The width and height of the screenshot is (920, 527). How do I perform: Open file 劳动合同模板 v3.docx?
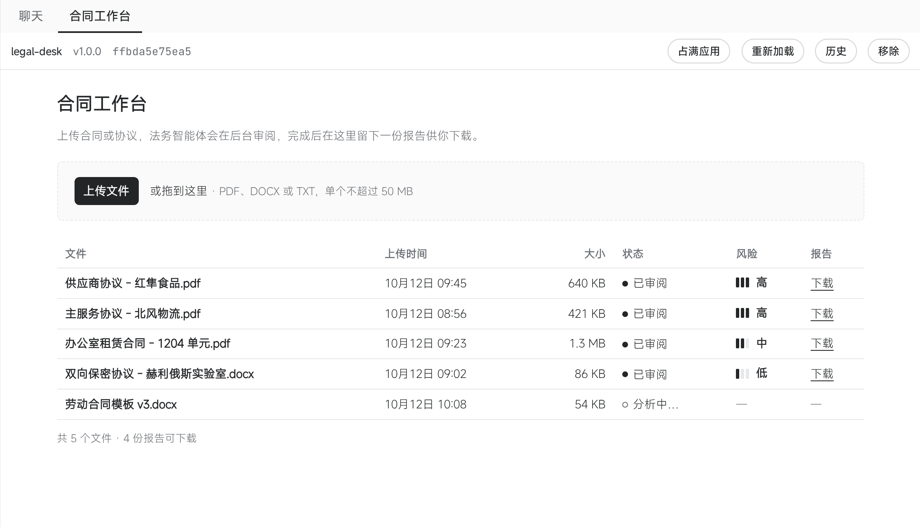121,404
